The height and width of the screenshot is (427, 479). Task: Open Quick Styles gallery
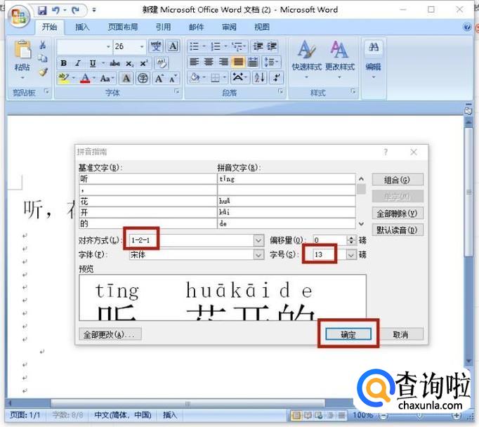[x=306, y=59]
